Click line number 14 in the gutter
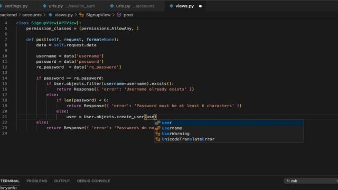Image resolution: width=338 pixels, height=190 pixels. point(5,78)
